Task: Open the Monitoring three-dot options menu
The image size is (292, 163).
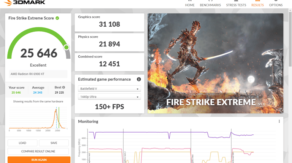Action: click(x=279, y=121)
